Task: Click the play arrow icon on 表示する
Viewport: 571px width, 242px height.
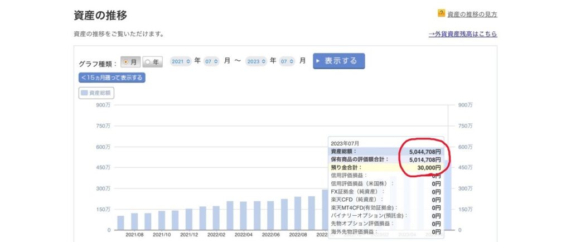Action: (318, 61)
